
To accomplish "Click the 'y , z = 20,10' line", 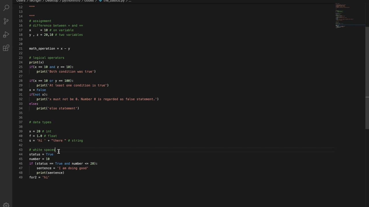I will click(x=56, y=35).
